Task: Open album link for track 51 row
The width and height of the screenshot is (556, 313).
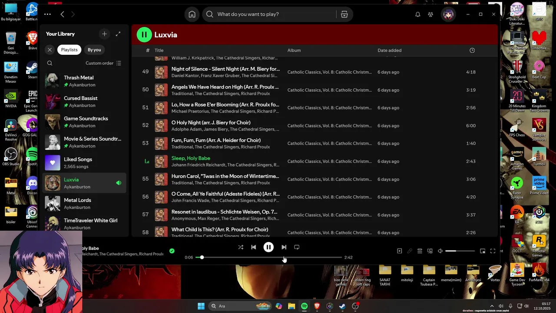Action: pyautogui.click(x=330, y=108)
